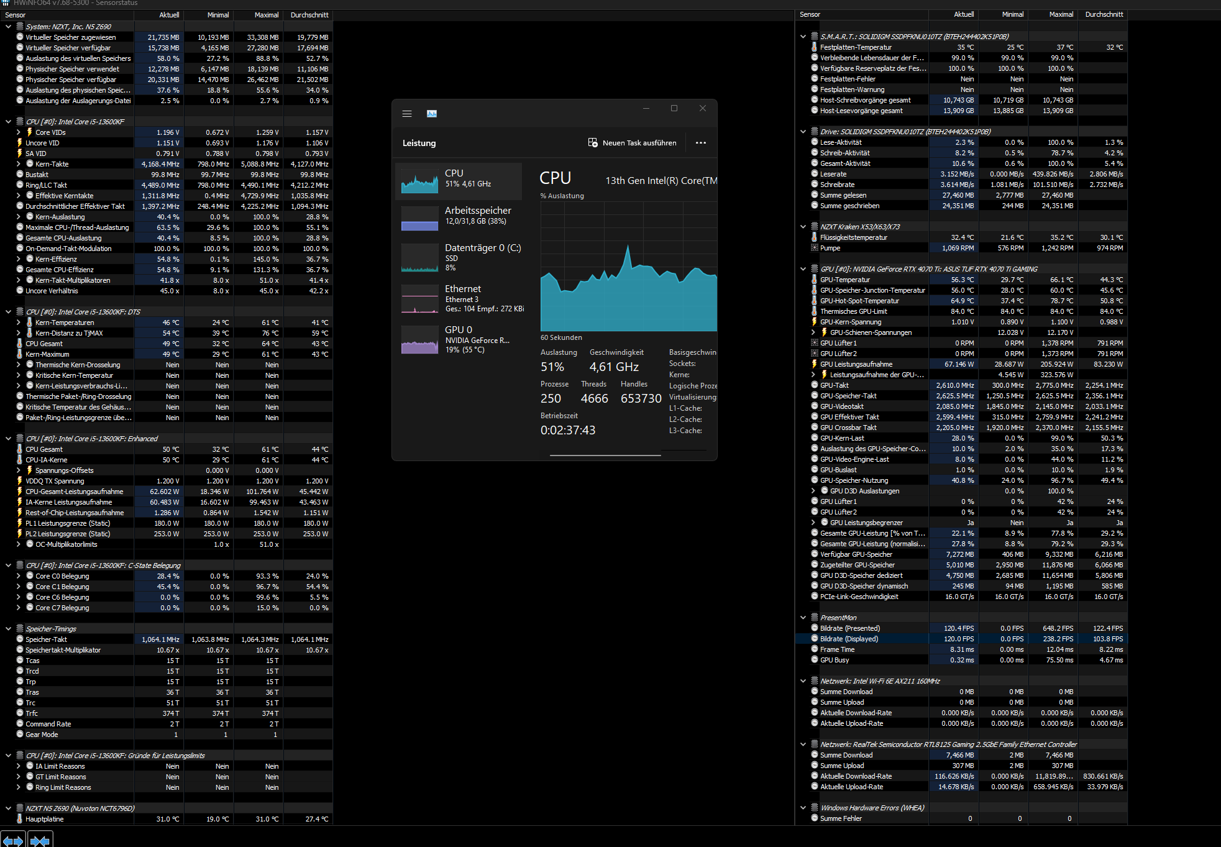This screenshot has width=1221, height=847.
Task: Click fan icon next to Pumpe
Action: pos(815,248)
